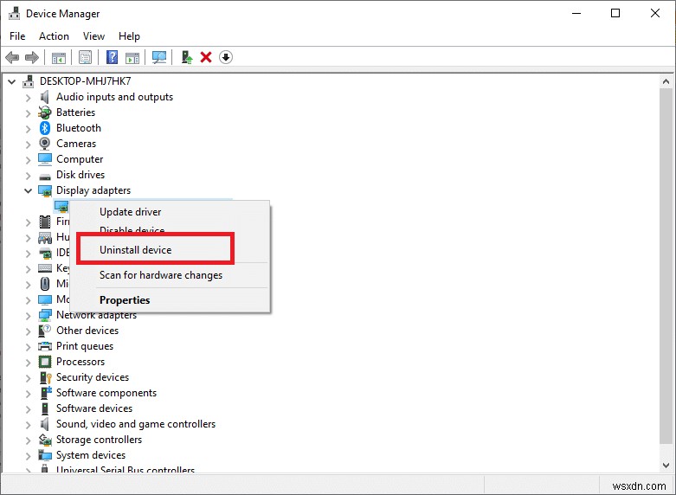The height and width of the screenshot is (495, 676).
Task: Click the Print queues printer icon
Action: (x=45, y=346)
